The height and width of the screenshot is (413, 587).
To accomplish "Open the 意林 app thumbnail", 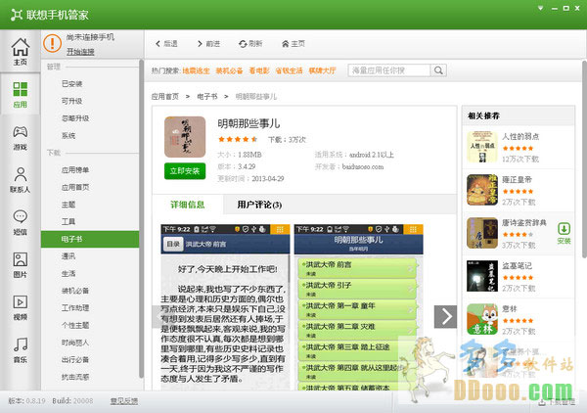I will 482,319.
